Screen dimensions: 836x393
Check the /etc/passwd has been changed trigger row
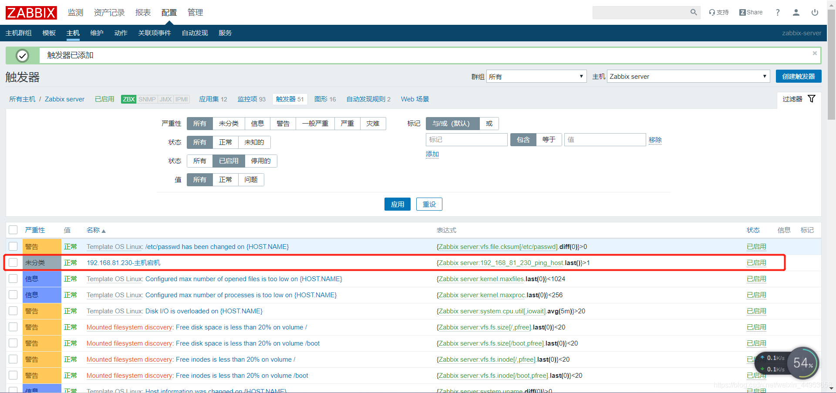[x=13, y=246]
